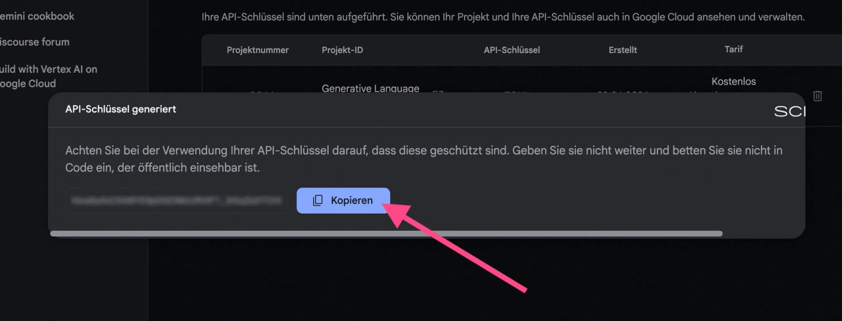842x321 pixels.
Task: Click the Tarif column header
Action: tap(734, 49)
